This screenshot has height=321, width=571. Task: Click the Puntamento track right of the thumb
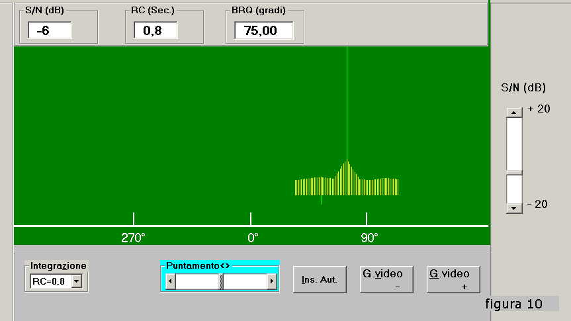pyautogui.click(x=245, y=282)
